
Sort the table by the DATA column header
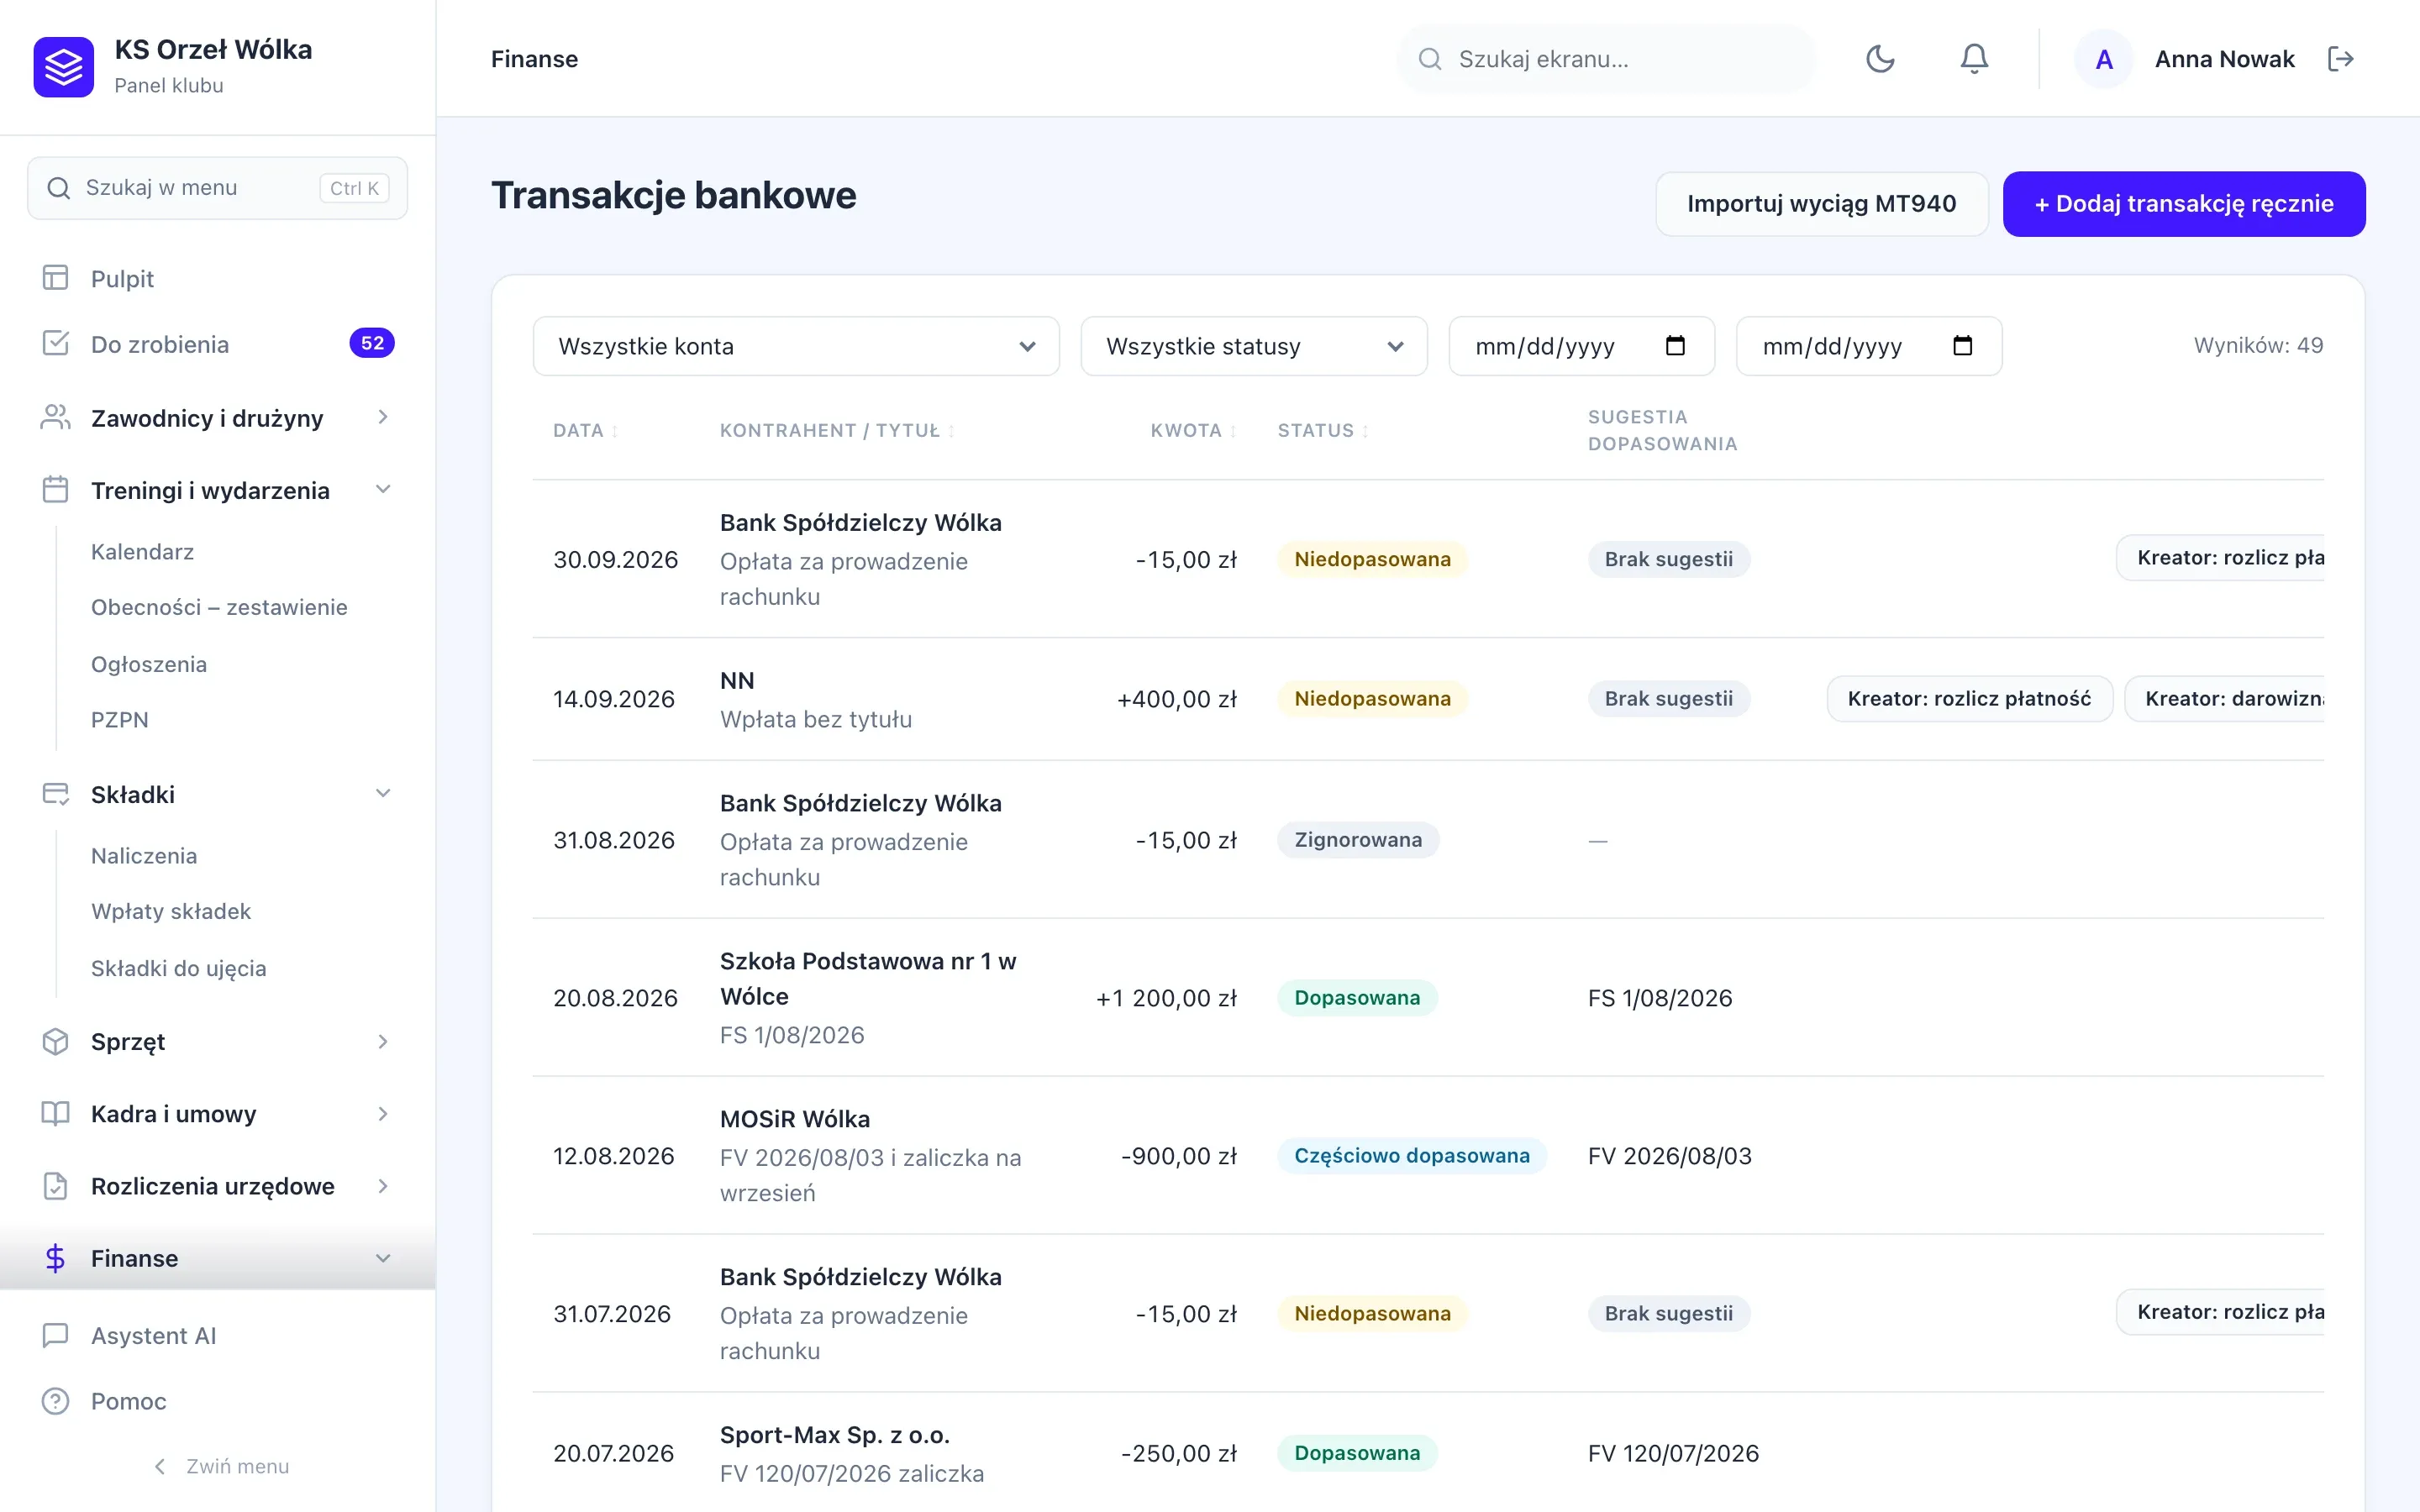[x=585, y=431]
